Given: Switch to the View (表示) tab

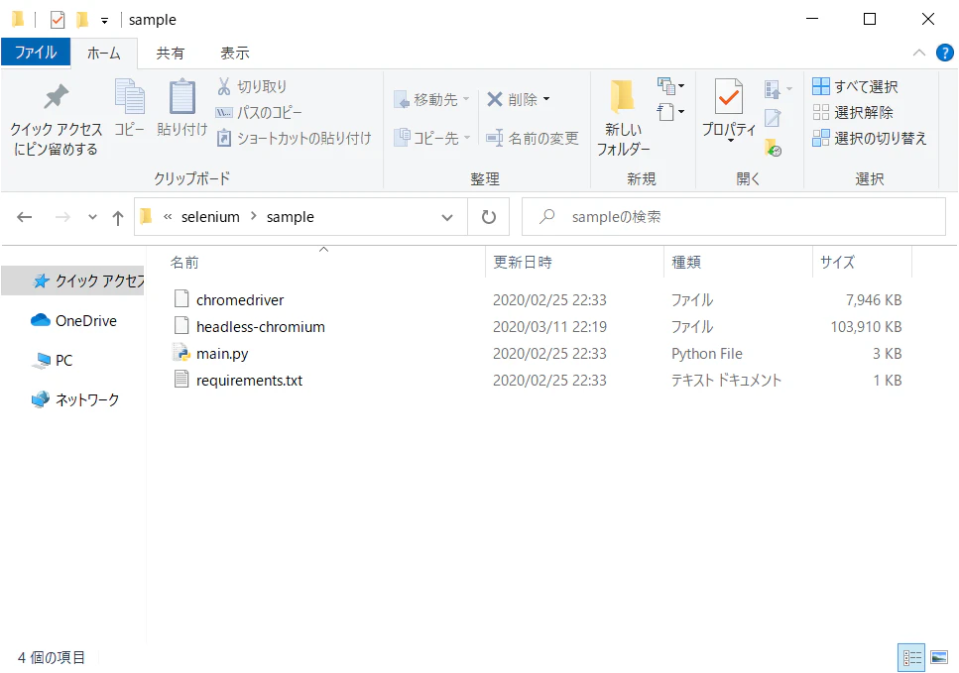Looking at the screenshot, I should tap(235, 54).
